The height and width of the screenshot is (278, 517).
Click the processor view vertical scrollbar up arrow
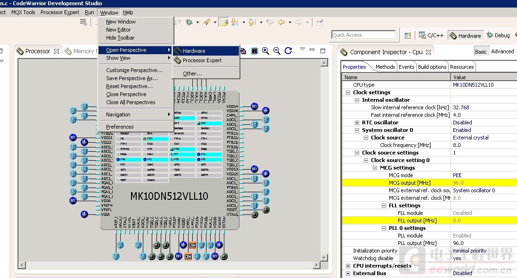tap(324, 63)
